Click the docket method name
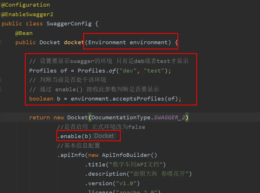 tap(74, 42)
